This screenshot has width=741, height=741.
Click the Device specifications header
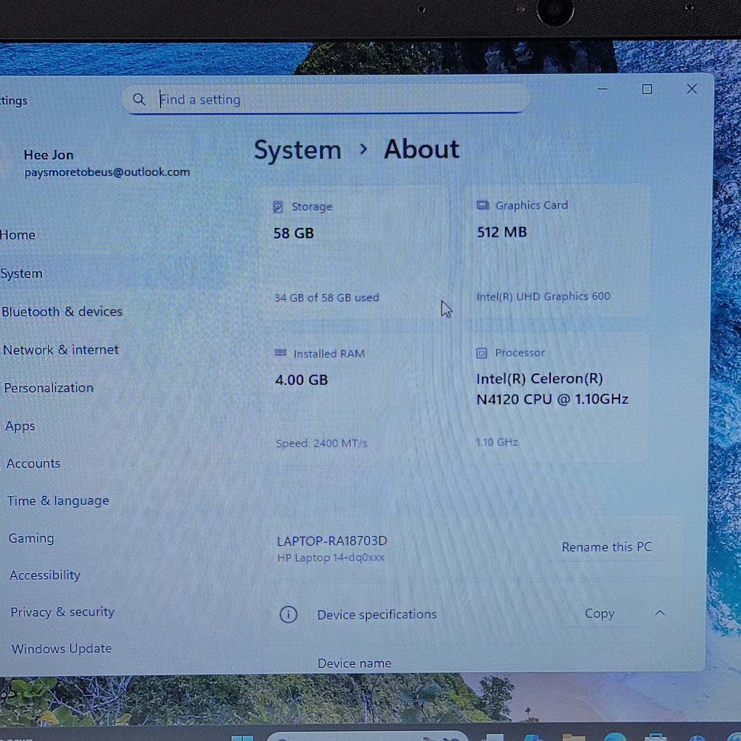(377, 614)
